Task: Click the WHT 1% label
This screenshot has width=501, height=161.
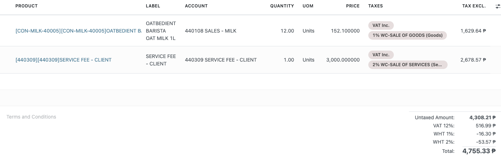Action: 444,134
